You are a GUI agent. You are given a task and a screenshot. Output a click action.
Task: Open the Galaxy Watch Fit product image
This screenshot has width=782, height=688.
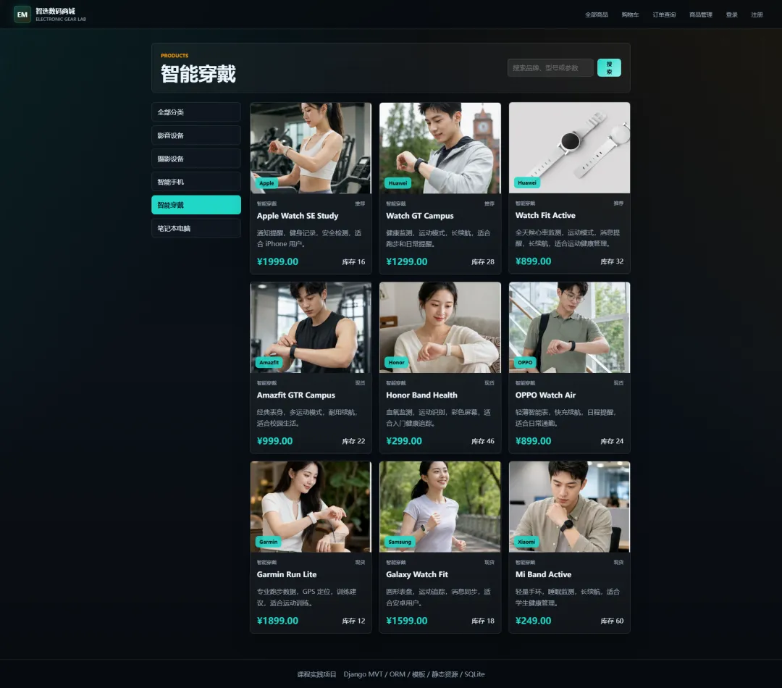440,507
